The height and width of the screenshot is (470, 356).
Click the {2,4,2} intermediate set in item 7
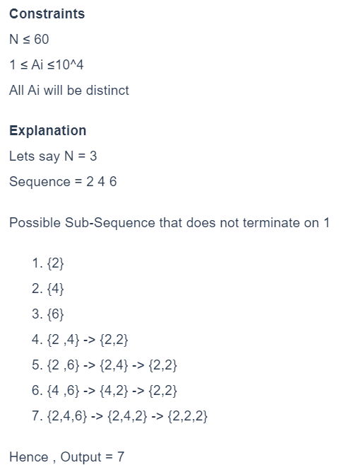(x=127, y=416)
